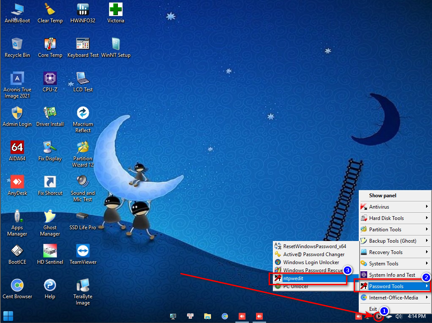Open the volume speaker tray icon

click(x=399, y=316)
